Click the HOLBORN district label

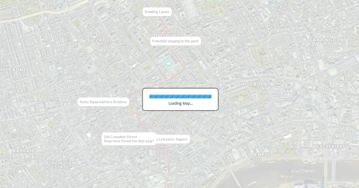click(x=255, y=84)
